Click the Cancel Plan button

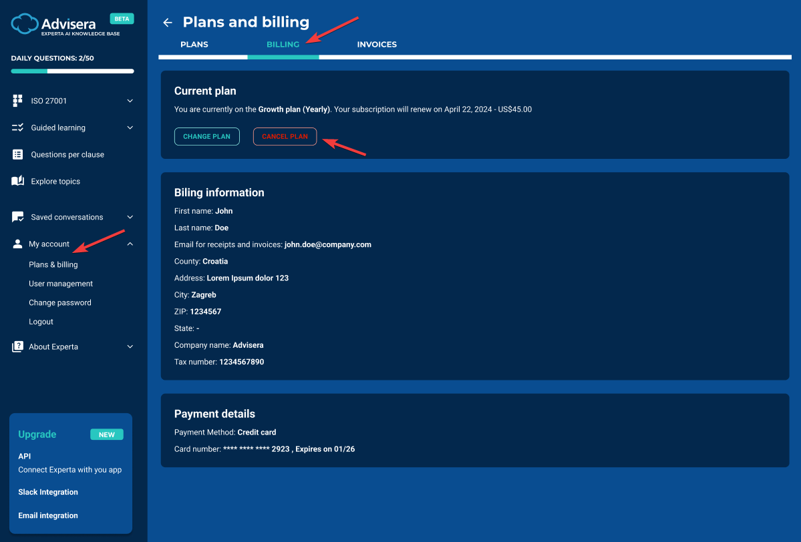285,136
